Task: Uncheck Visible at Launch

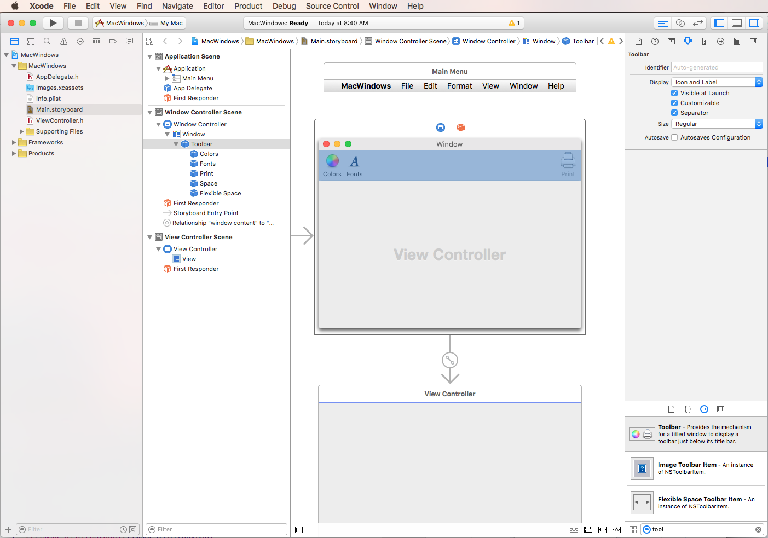Action: [674, 93]
